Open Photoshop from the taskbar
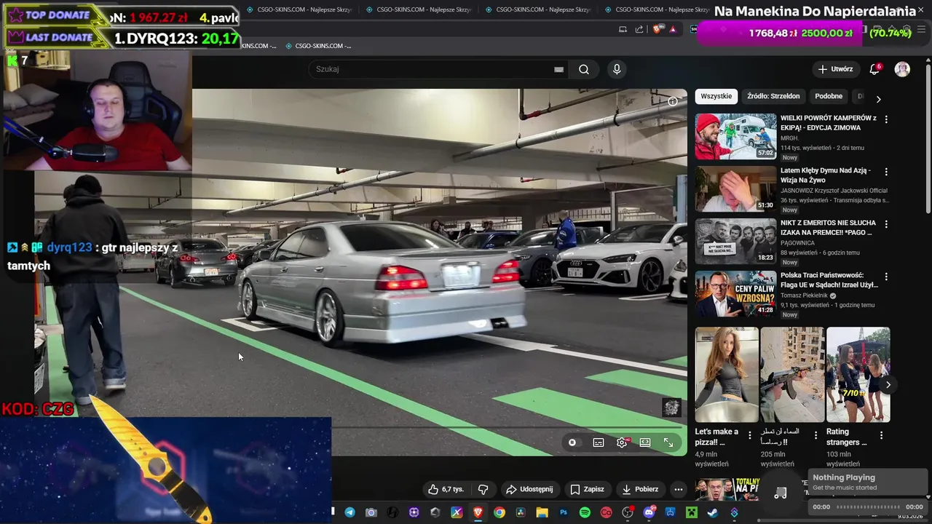932x524 pixels. [563, 512]
